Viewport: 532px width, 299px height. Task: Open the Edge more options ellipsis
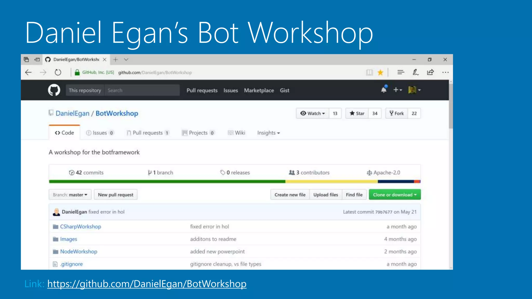445,72
